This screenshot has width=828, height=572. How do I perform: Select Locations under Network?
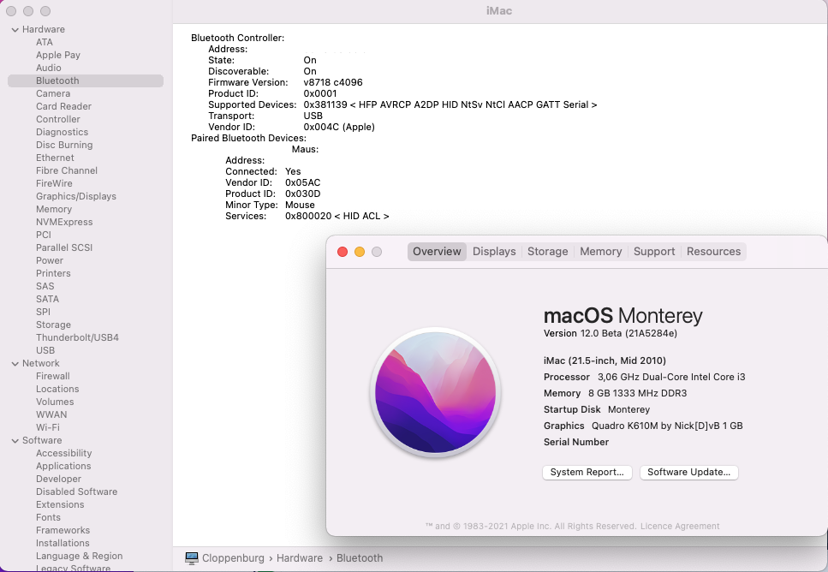coord(57,389)
